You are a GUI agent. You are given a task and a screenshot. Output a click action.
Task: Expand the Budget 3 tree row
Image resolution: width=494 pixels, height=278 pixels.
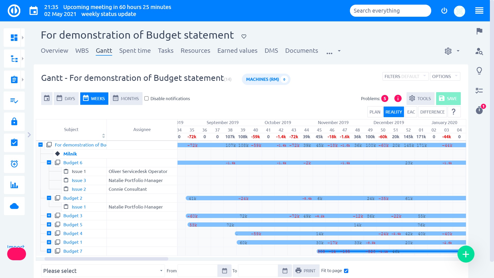pos(49,216)
